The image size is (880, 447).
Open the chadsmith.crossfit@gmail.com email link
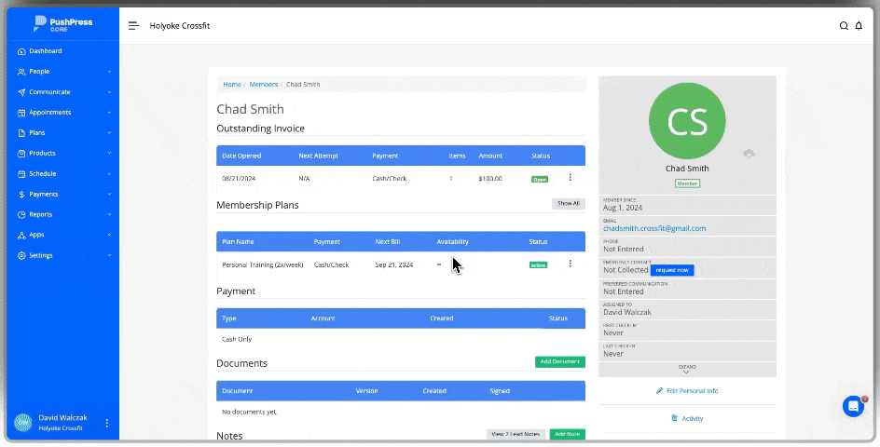pyautogui.click(x=654, y=228)
